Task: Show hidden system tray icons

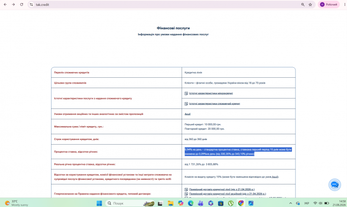Action: tap(291, 203)
